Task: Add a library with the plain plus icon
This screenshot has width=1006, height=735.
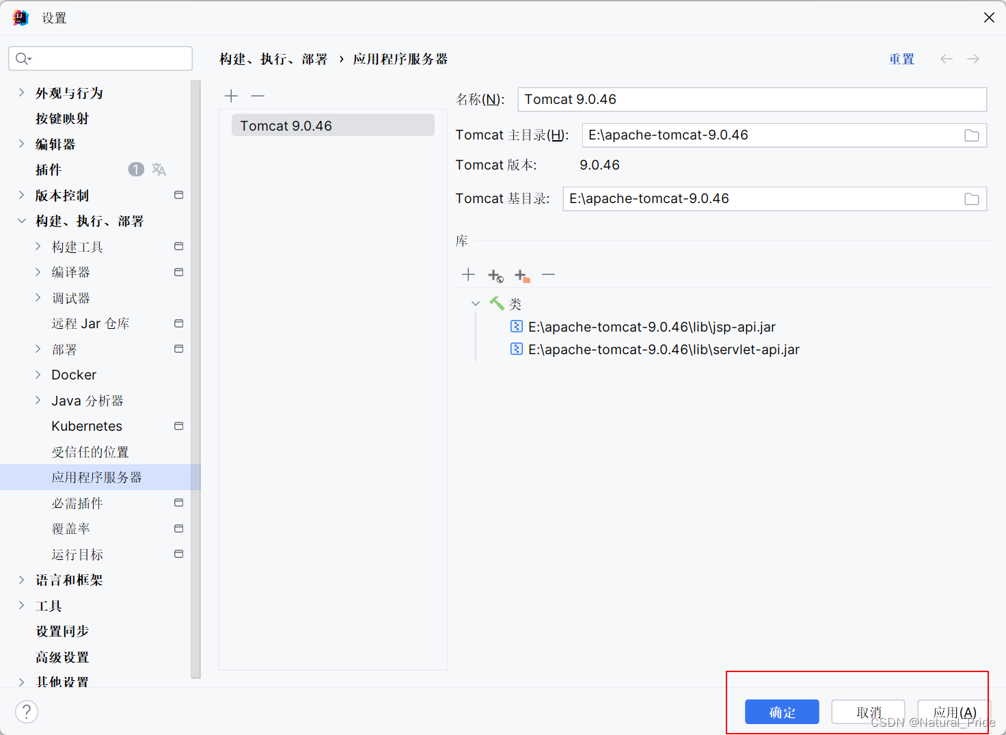Action: pos(468,275)
